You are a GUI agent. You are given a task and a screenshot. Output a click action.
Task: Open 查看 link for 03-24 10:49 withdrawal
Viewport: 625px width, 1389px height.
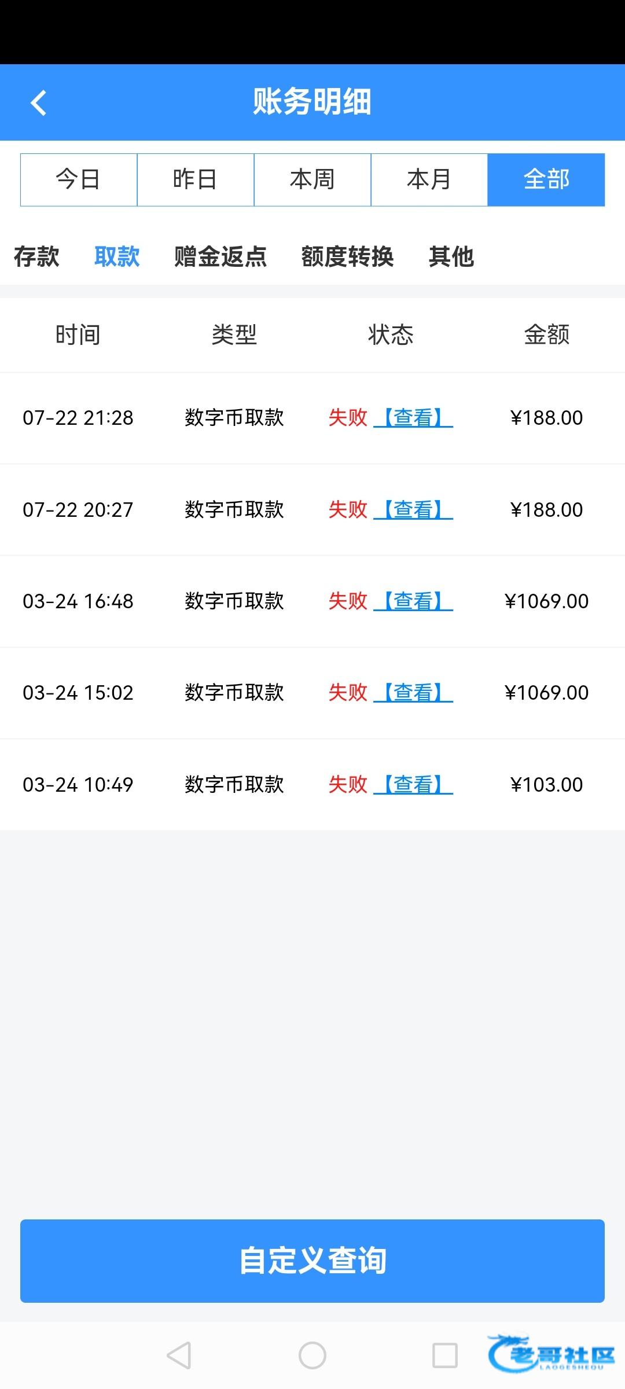tap(413, 784)
